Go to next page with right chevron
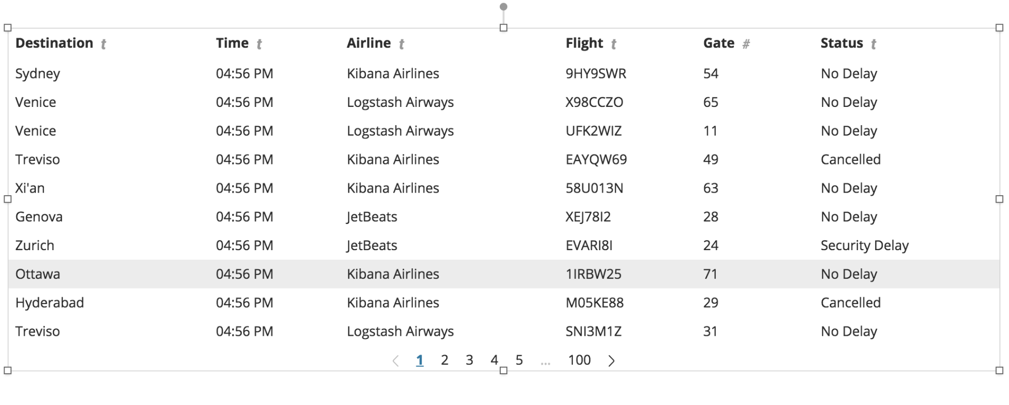 coord(611,361)
